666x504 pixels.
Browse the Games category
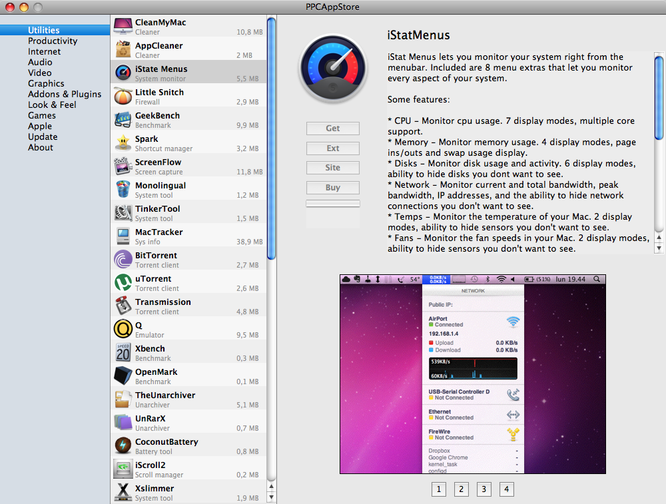pos(41,115)
